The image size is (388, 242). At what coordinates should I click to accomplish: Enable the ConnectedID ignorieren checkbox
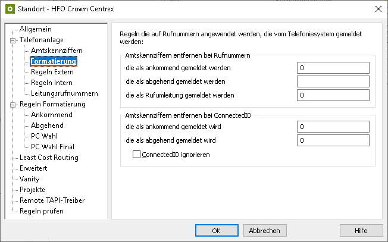point(137,155)
